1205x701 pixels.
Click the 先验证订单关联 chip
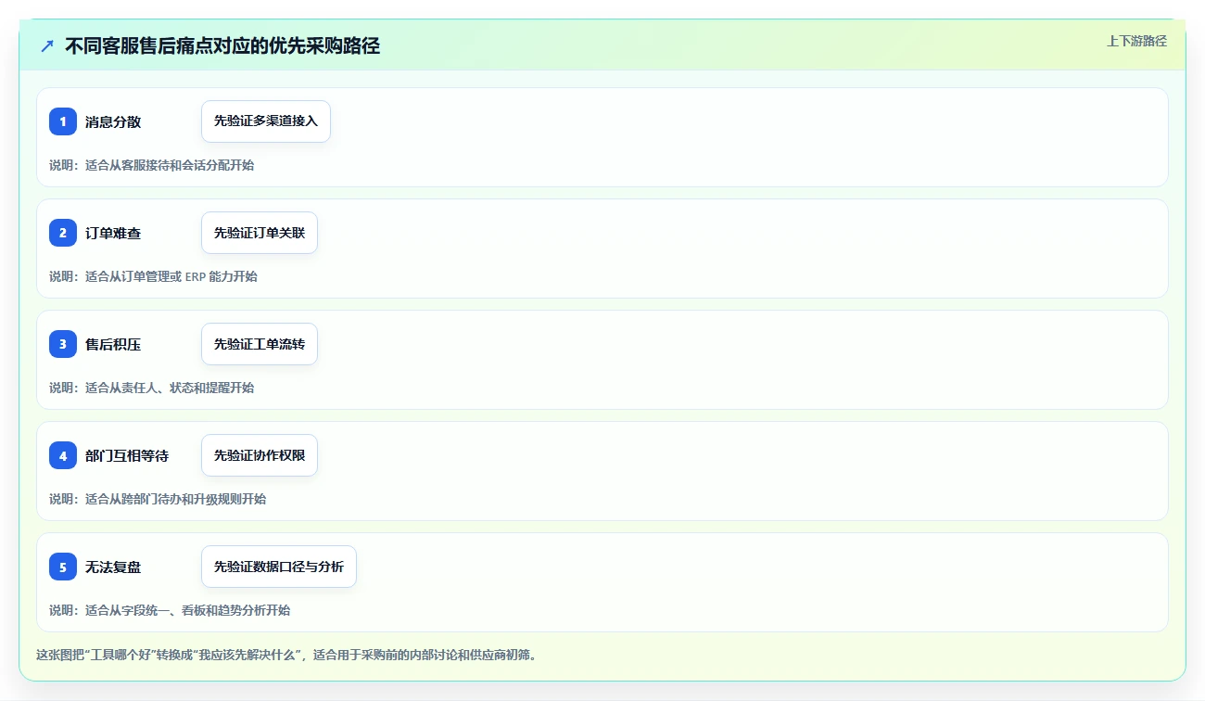[x=260, y=233]
